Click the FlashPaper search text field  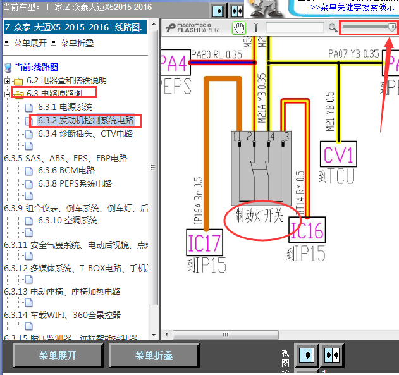tap(295, 27)
